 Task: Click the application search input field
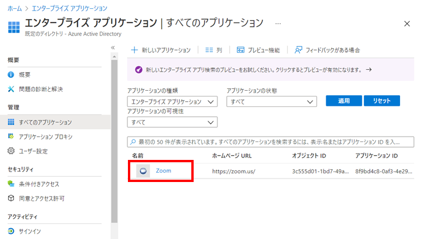(270, 142)
